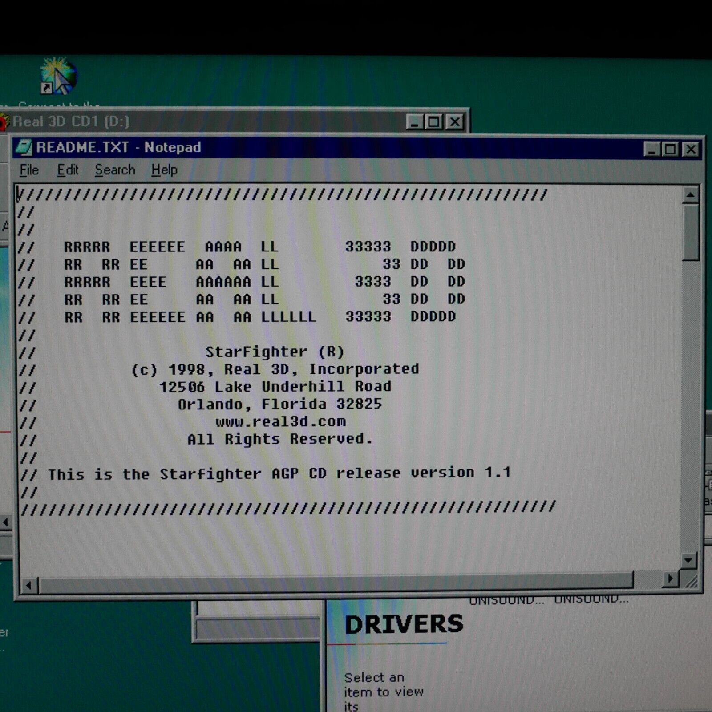The image size is (712, 712).
Task: Minimize the Real 3D CD1 (D:) window
Action: coord(415,122)
